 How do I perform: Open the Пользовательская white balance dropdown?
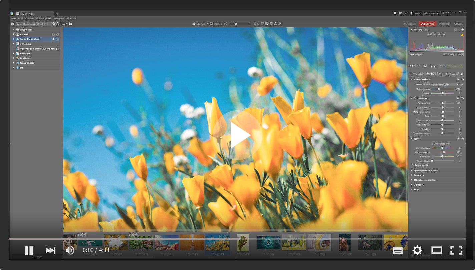445,85
